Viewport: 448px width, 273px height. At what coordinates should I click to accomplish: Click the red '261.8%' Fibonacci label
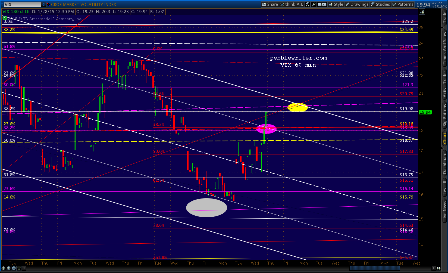click(160, 258)
